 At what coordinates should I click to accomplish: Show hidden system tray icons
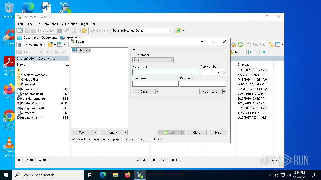pyautogui.click(x=270, y=175)
